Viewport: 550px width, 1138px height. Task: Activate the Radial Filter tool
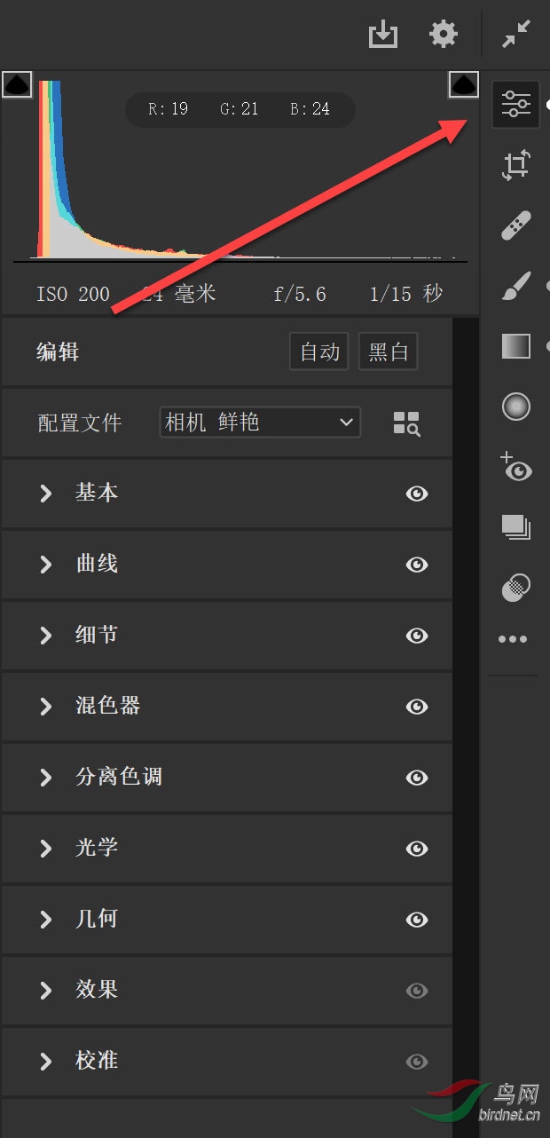click(515, 407)
